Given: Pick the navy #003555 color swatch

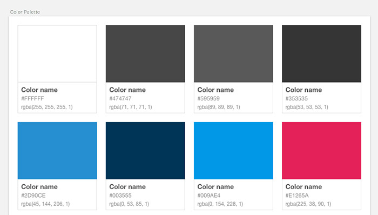Looking at the screenshot, I should point(145,151).
